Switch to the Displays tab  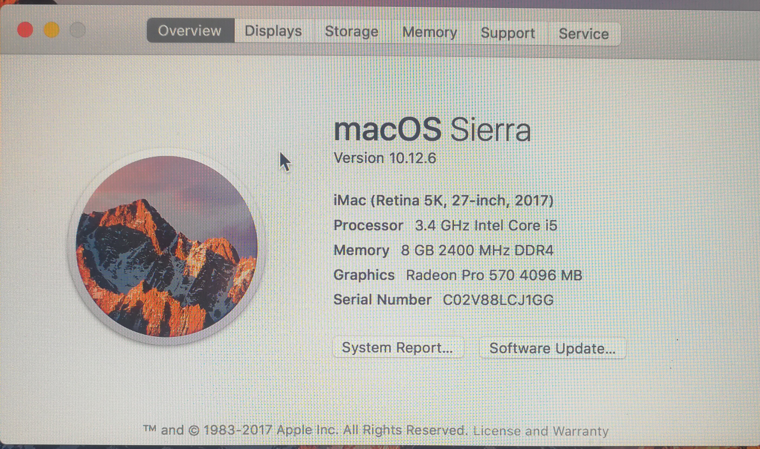(x=273, y=31)
